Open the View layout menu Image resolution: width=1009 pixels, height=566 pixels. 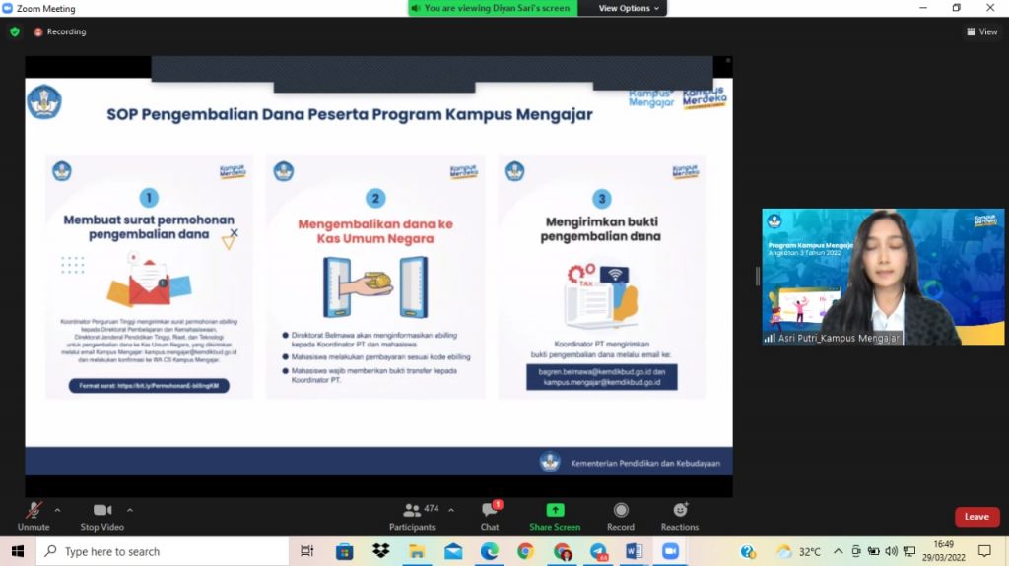pos(981,31)
